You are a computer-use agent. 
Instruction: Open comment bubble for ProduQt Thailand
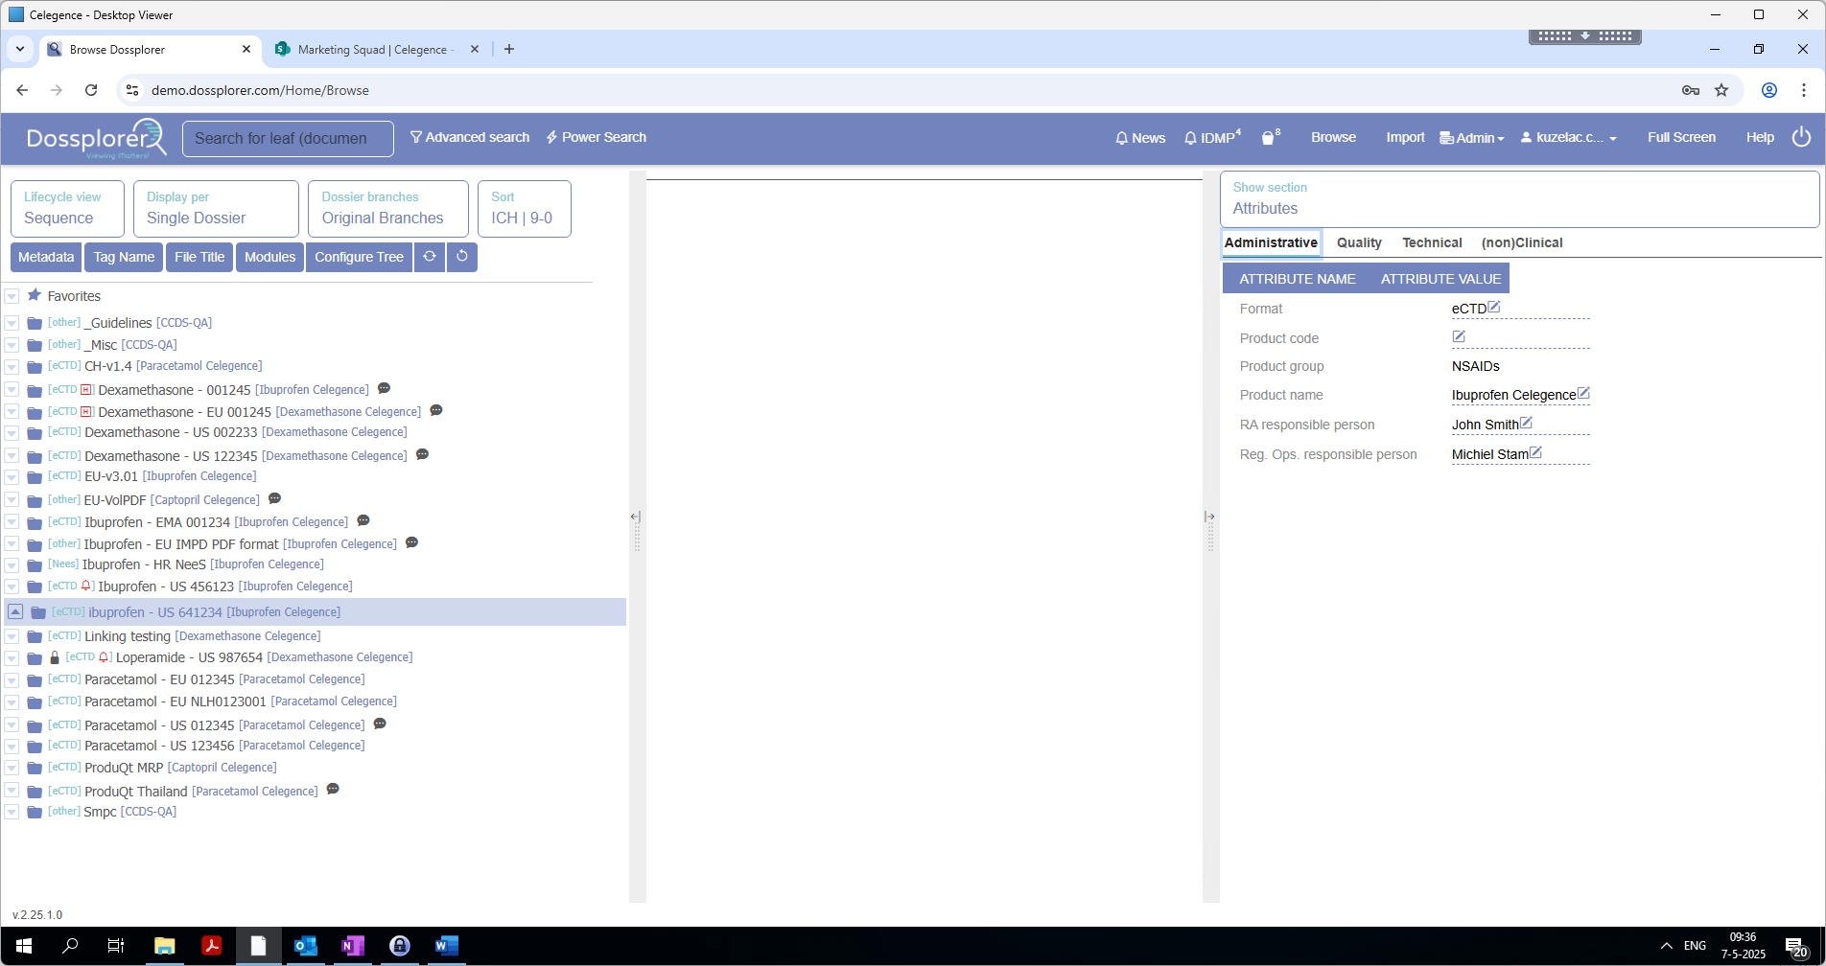333,789
